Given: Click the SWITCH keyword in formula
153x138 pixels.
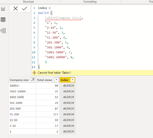Looking at the screenshot, I should point(43,13).
